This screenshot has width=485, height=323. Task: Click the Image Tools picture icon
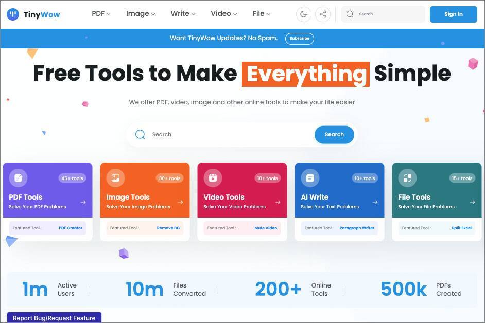pyautogui.click(x=115, y=178)
